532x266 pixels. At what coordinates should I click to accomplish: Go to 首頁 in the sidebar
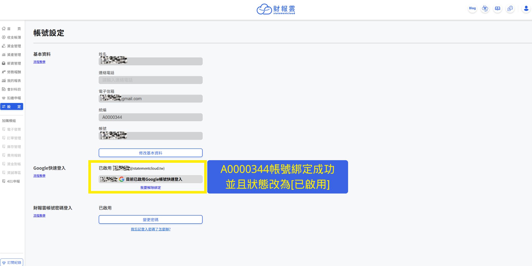11,29
